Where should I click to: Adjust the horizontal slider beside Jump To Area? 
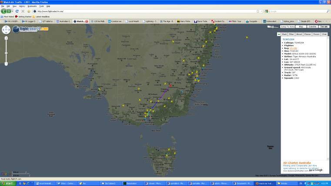coord(273,27)
